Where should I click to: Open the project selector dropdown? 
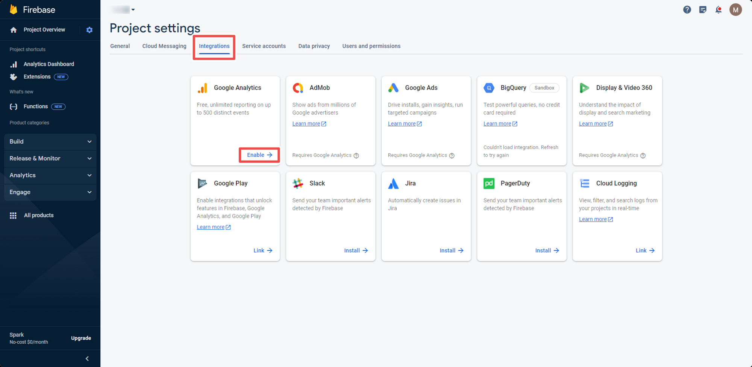coord(123,10)
